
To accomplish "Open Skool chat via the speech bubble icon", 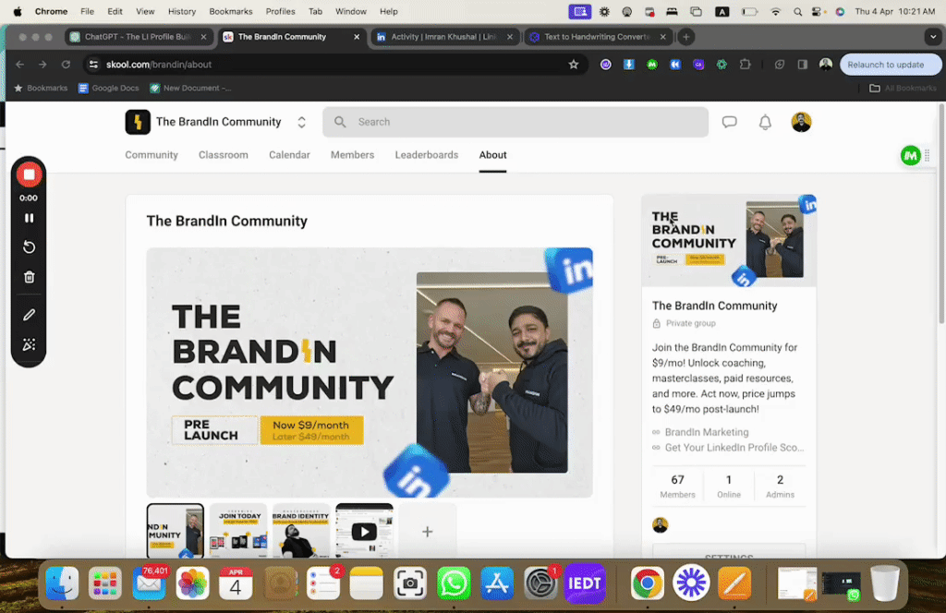I will 729,121.
